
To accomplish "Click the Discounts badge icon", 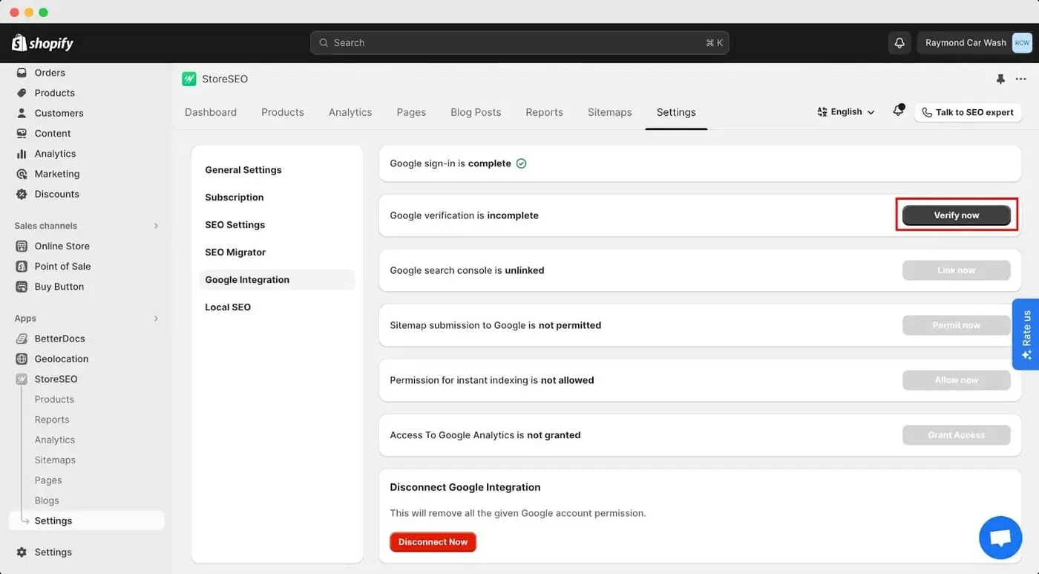I will [x=22, y=194].
